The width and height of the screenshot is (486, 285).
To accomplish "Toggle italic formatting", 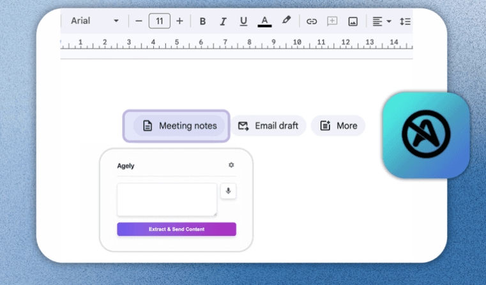I will 223,21.
